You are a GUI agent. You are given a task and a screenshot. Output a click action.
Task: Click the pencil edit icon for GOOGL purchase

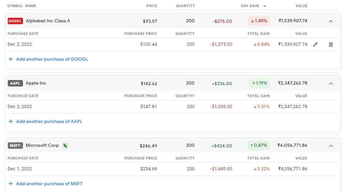pos(315,45)
